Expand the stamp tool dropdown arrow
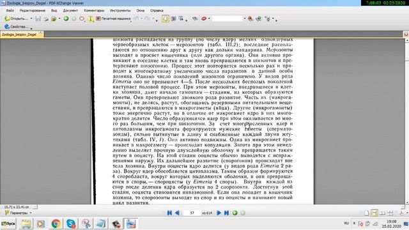This screenshot has height=230, width=409. pyautogui.click(x=209, y=19)
